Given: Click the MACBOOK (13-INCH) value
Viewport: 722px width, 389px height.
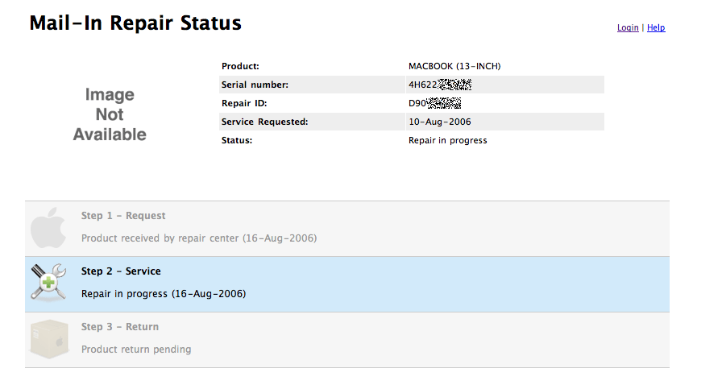Looking at the screenshot, I should click(x=454, y=66).
